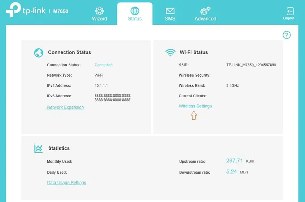The image size is (305, 202).
Task: Select the IPv4 address 10.1.1.1
Action: point(101,85)
